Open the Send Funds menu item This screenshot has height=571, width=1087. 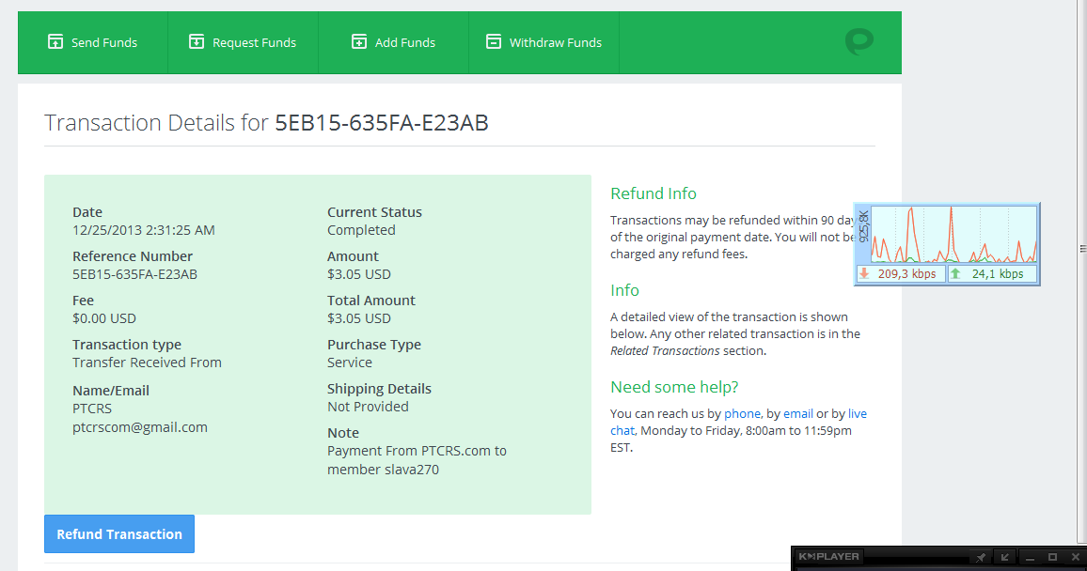pos(103,42)
